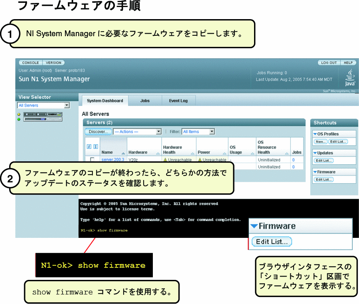The image size is (359, 304).
Task: Select the yellow status indicator icon
Action: pyautogui.click(x=19, y=114)
